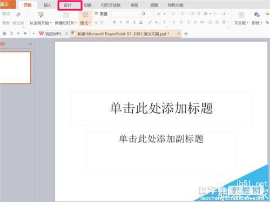Switch to the 动画 ribbon tab
The image size is (270, 202).
tap(87, 5)
